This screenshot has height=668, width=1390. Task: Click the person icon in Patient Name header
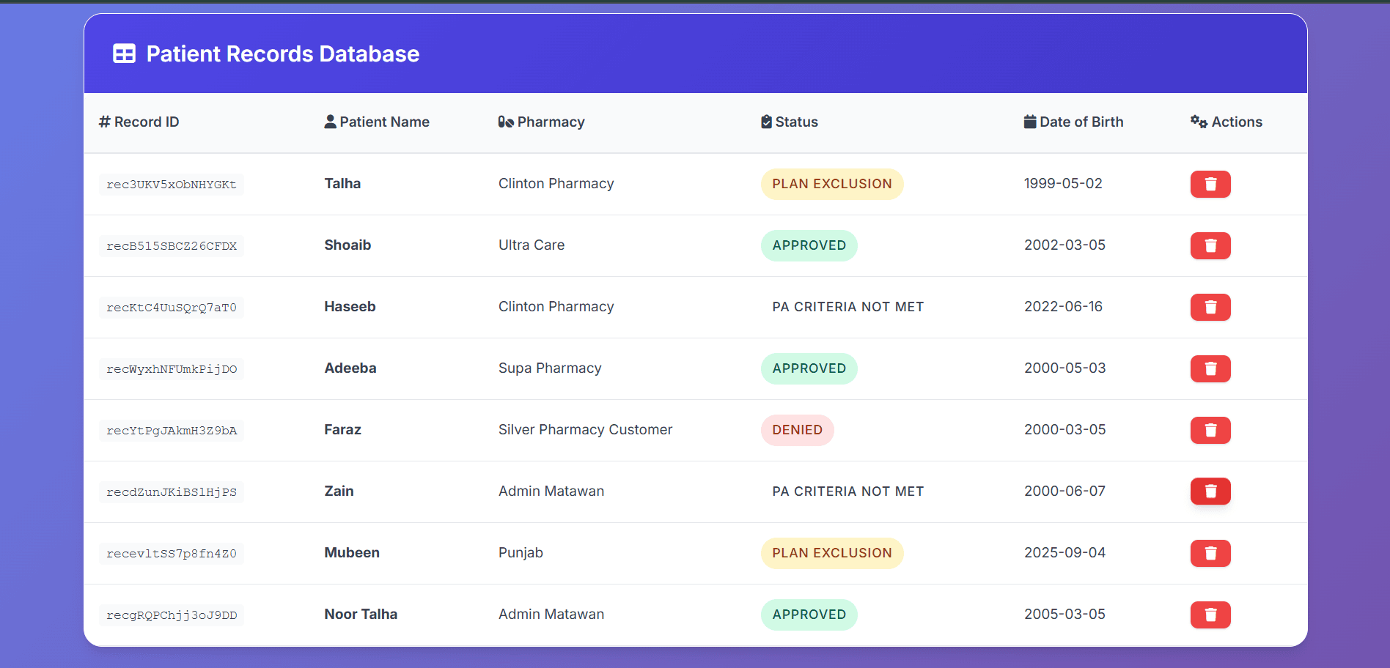click(330, 122)
